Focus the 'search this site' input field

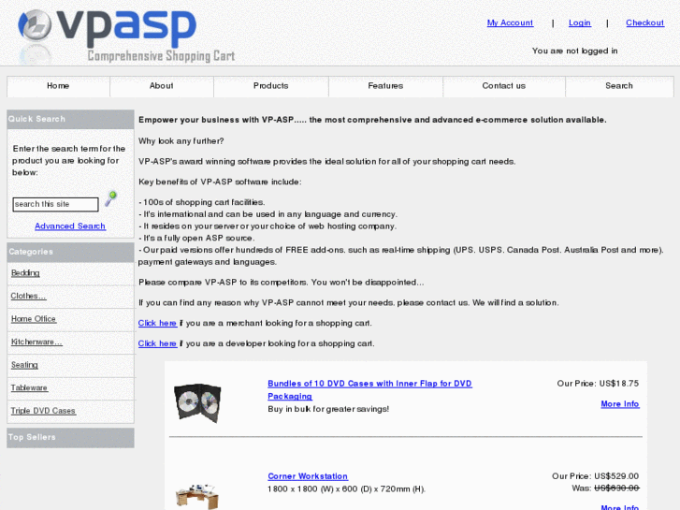(x=55, y=204)
